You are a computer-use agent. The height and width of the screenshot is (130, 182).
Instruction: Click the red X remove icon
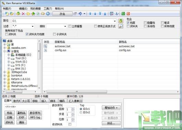pos(23,14)
